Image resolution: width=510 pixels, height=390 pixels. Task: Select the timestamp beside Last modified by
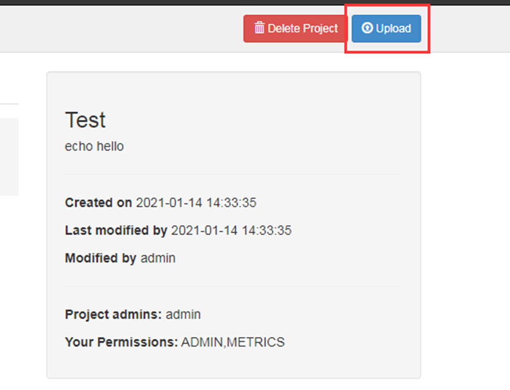click(231, 230)
